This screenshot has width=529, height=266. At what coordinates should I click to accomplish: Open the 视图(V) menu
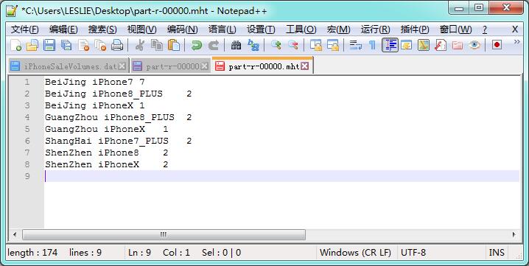[x=141, y=29]
